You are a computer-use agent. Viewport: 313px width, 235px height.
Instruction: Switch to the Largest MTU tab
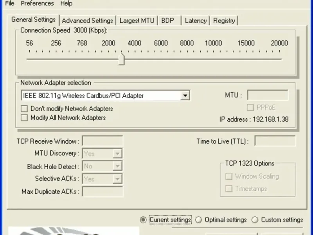[137, 21]
